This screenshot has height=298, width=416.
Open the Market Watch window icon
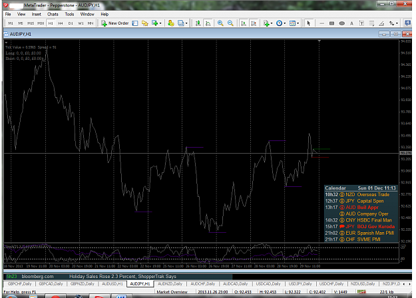pyautogui.click(x=135, y=23)
